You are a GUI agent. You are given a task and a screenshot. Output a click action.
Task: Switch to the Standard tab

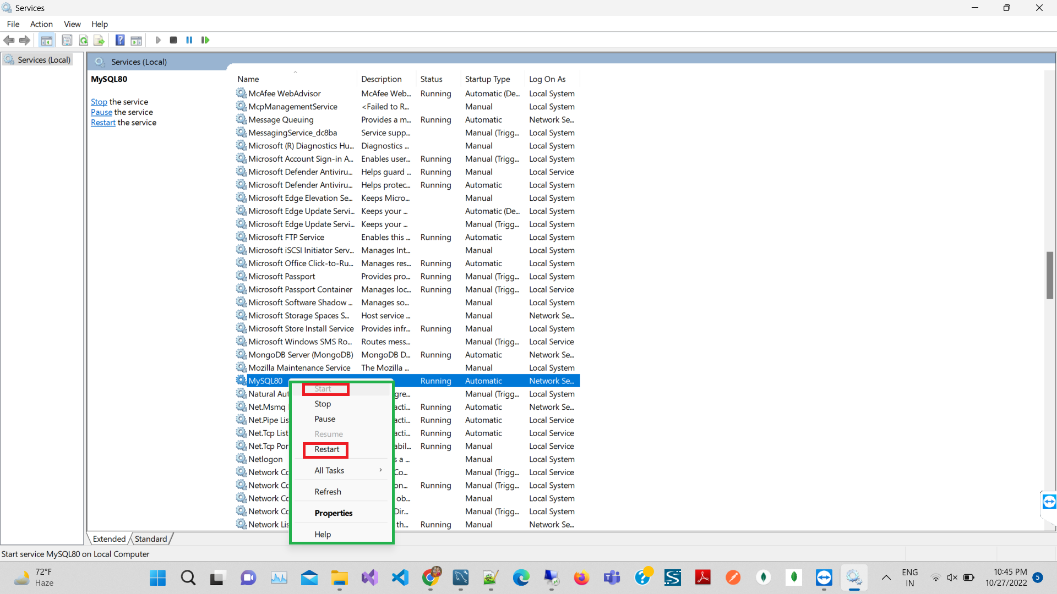150,539
